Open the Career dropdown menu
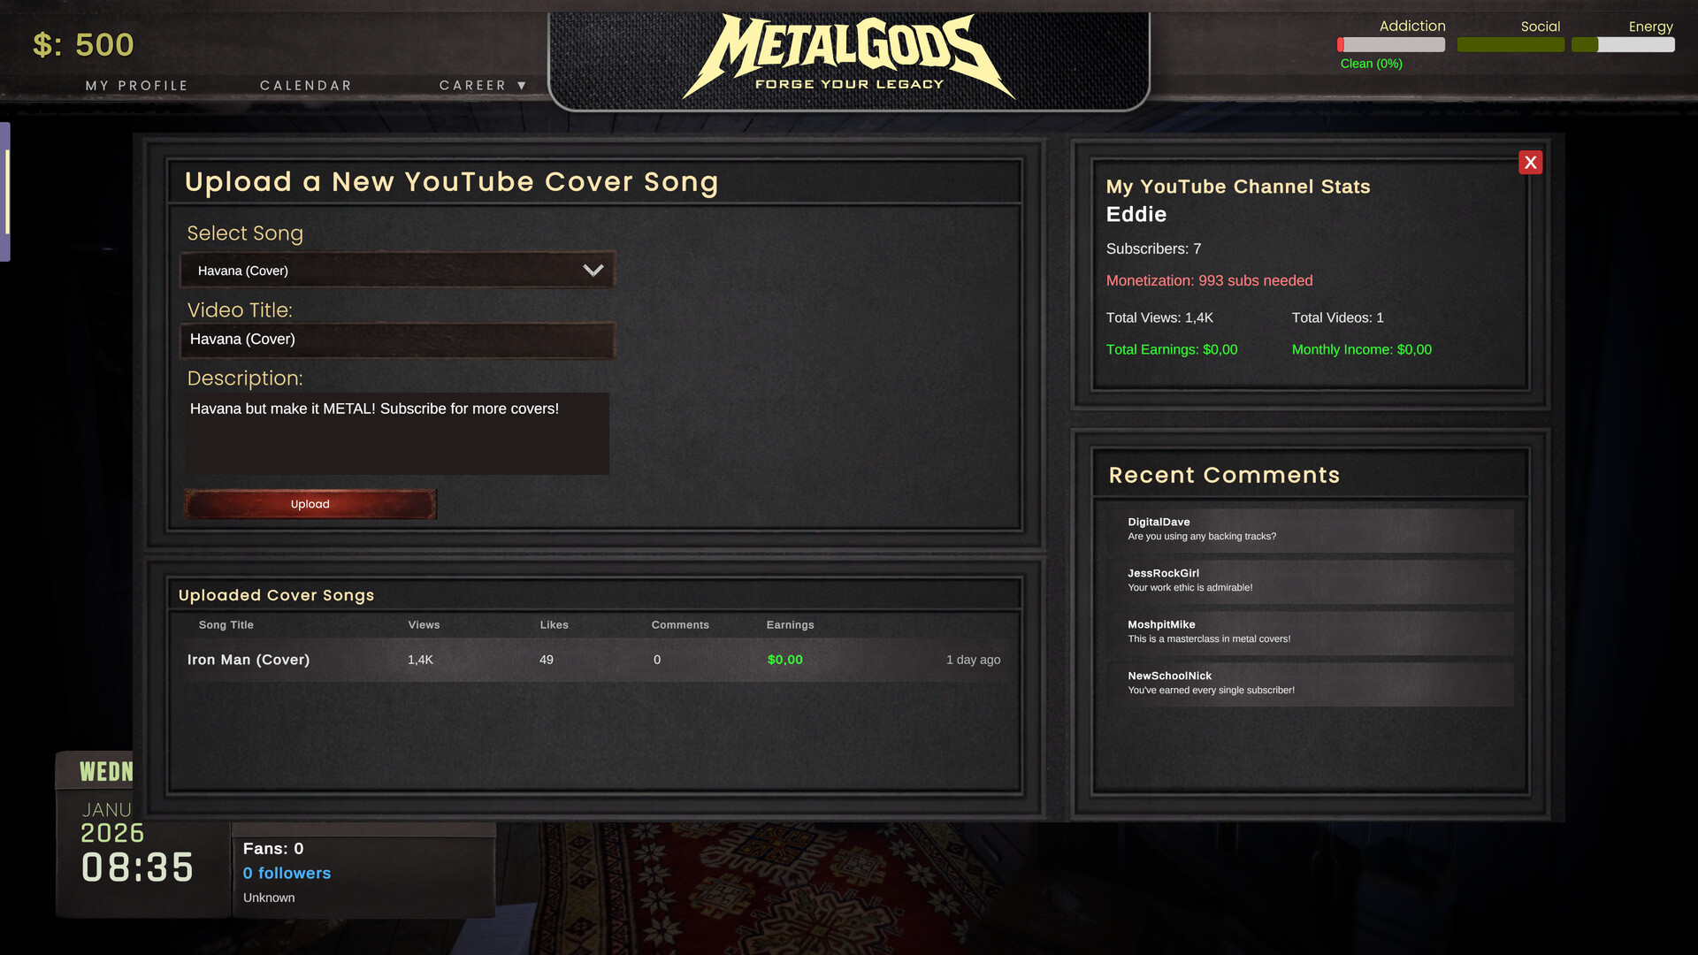 pyautogui.click(x=482, y=85)
